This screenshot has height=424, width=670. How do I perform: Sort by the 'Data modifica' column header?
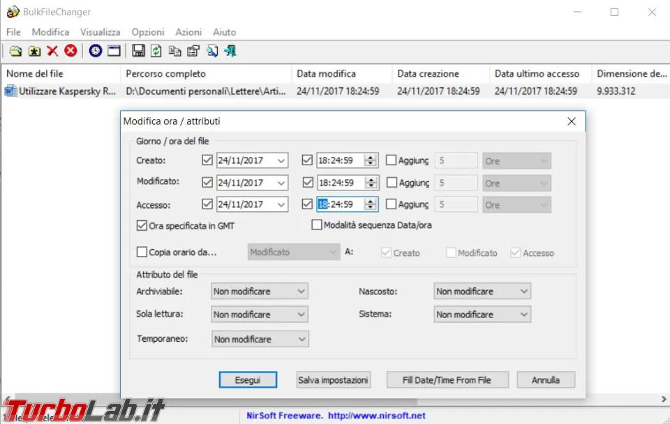342,73
